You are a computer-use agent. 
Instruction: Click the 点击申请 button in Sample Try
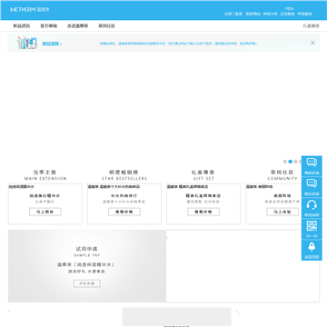click(87, 283)
